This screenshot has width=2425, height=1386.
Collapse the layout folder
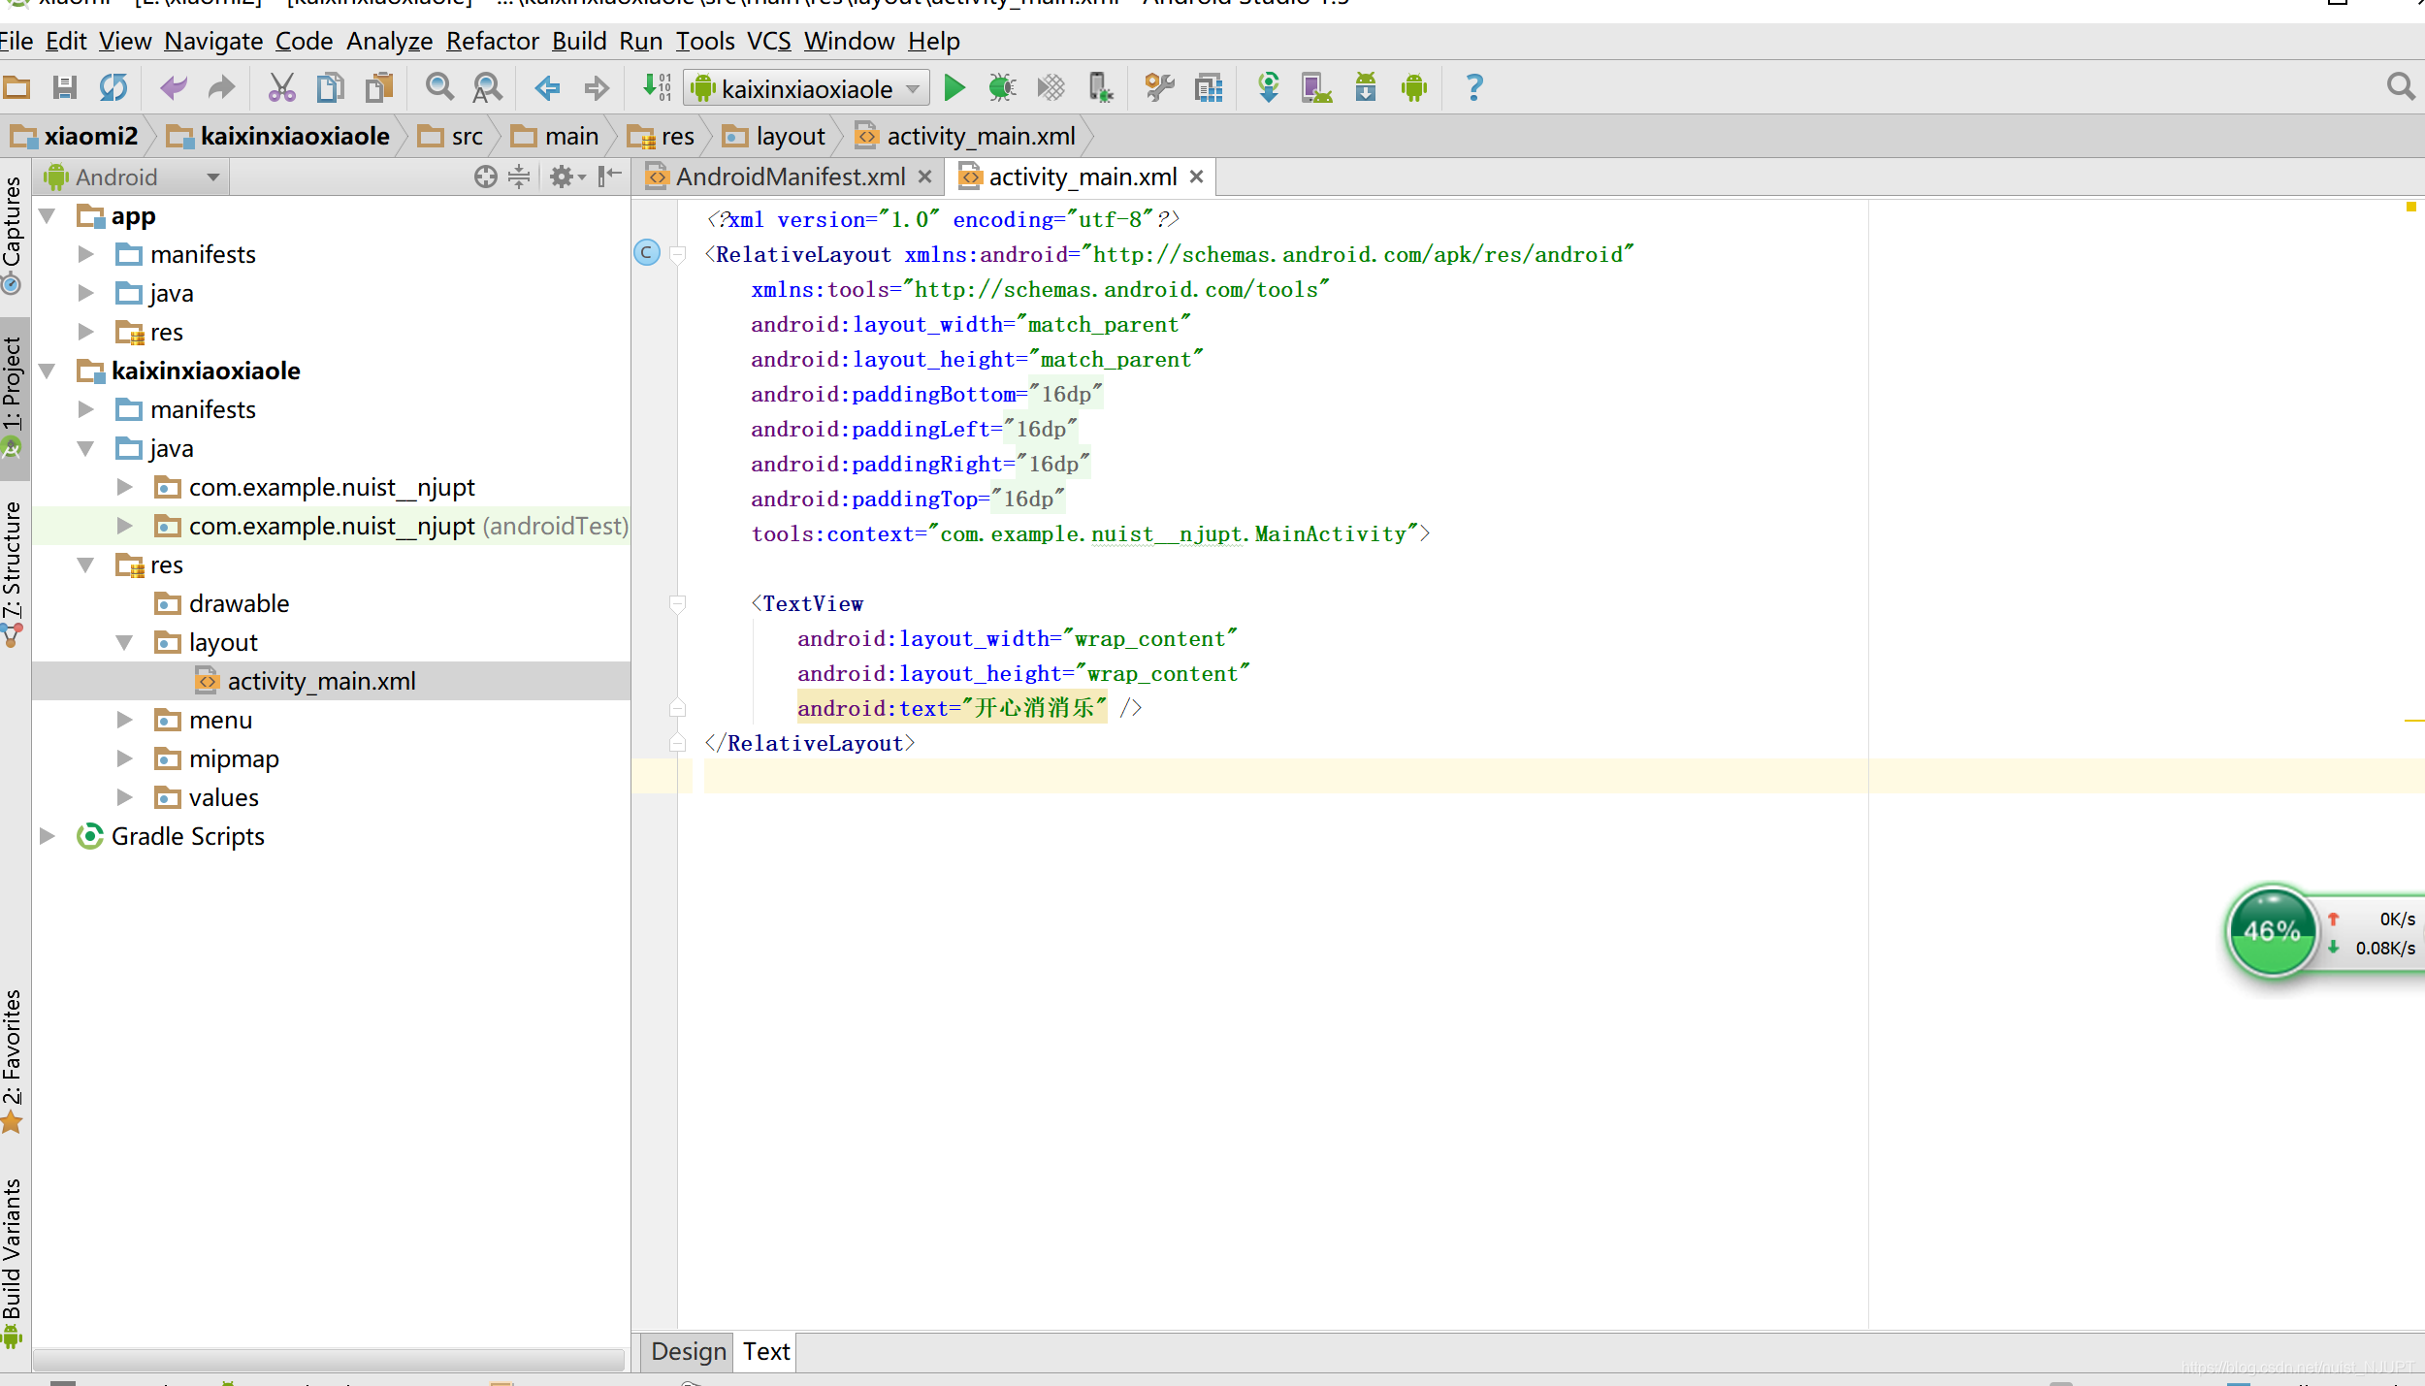(x=124, y=642)
